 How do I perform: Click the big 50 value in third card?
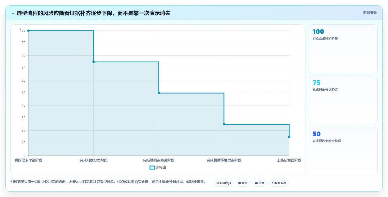[x=316, y=134]
